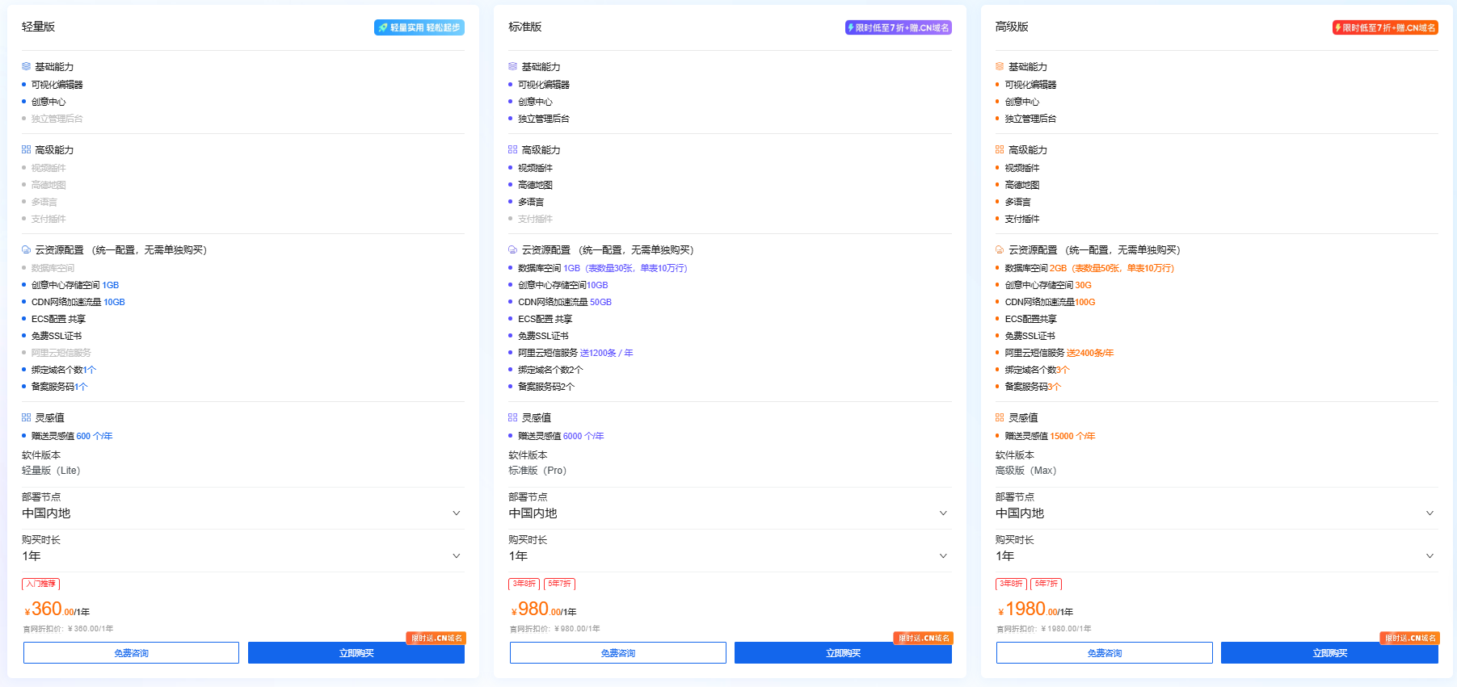Viewport: 1457px width, 687px height.
Task: Click 限时送.CN域名 badge above 轻量版 buy button
Action: pyautogui.click(x=436, y=638)
